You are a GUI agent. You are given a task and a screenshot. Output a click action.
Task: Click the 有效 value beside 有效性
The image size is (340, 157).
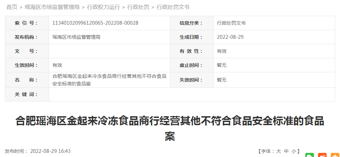click(x=222, y=51)
